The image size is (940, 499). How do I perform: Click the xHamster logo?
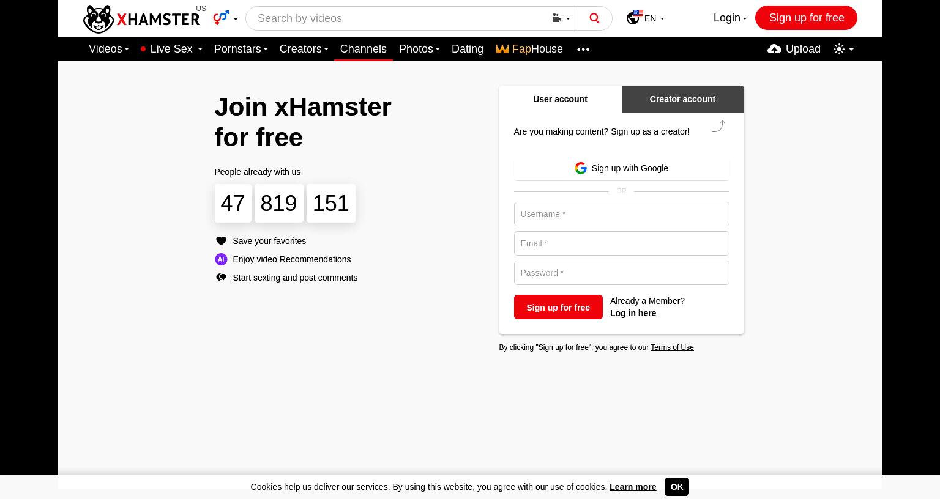[141, 19]
